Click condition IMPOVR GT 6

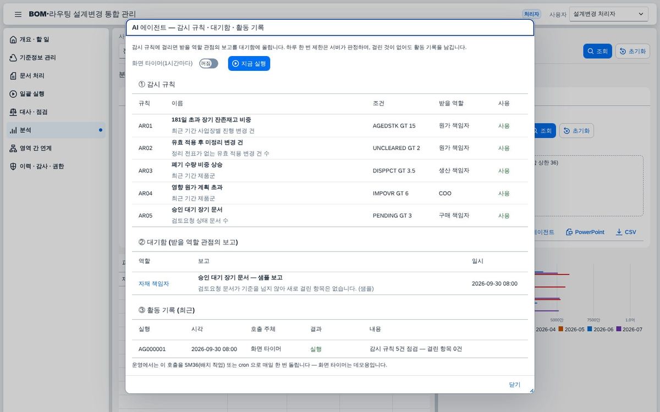pyautogui.click(x=391, y=193)
